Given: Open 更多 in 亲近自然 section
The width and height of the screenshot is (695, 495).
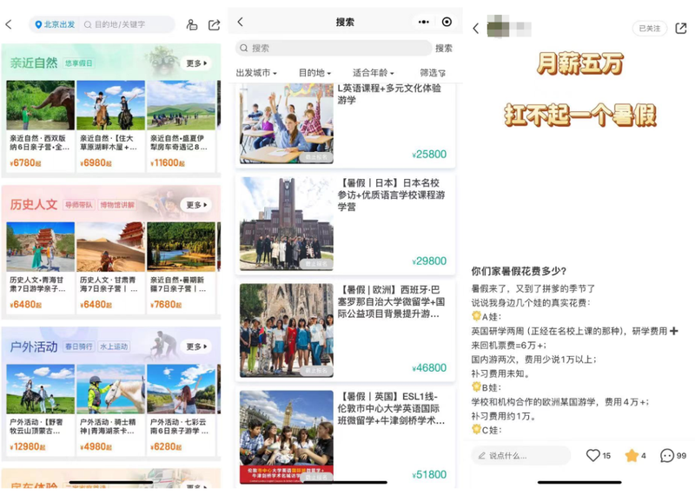Looking at the screenshot, I should pyautogui.click(x=196, y=63).
